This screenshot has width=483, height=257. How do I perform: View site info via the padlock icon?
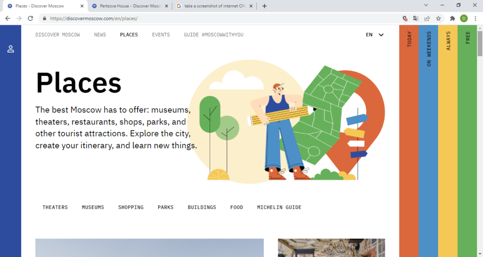[x=44, y=18]
